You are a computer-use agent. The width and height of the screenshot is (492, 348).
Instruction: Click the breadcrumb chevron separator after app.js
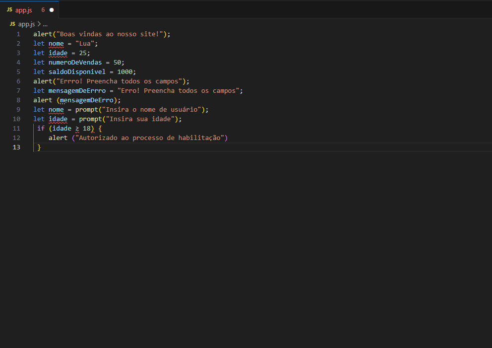[x=39, y=24]
